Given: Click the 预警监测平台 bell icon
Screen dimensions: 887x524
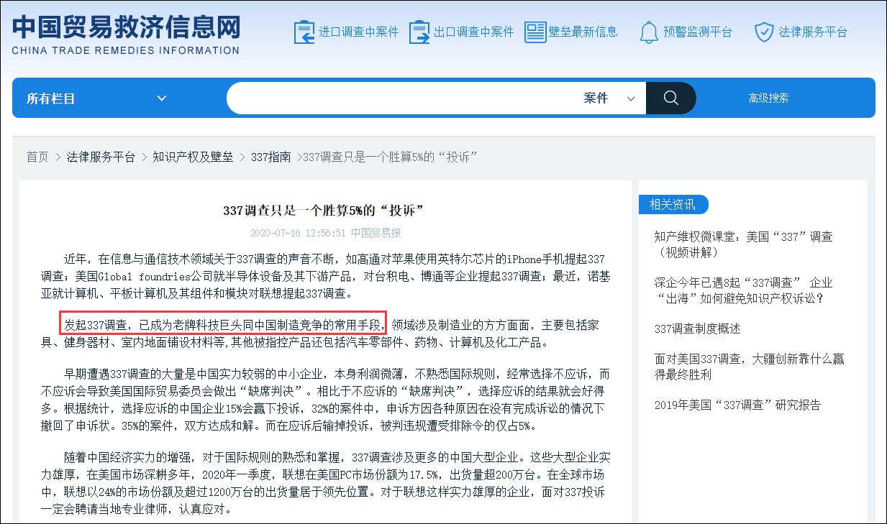Looking at the screenshot, I should point(648,32).
